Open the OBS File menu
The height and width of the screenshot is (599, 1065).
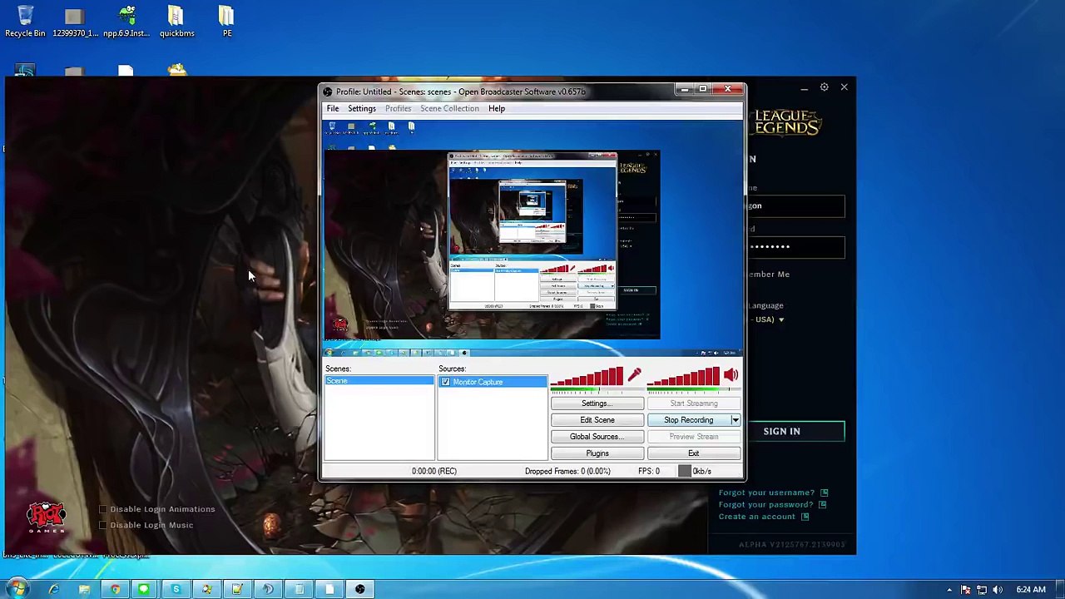(x=333, y=108)
